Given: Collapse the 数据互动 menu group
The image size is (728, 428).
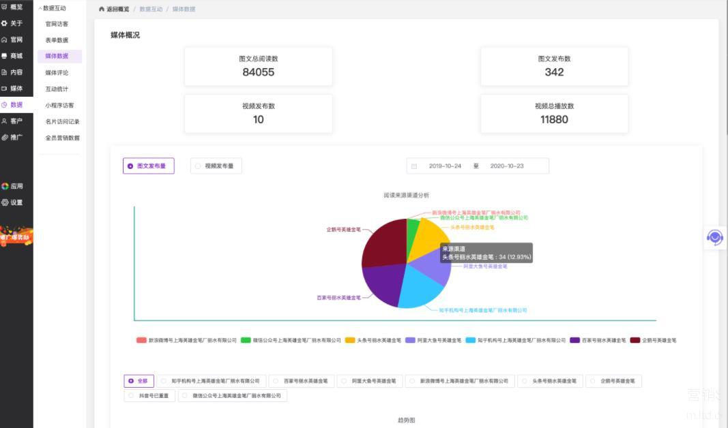Looking at the screenshot, I should 40,8.
